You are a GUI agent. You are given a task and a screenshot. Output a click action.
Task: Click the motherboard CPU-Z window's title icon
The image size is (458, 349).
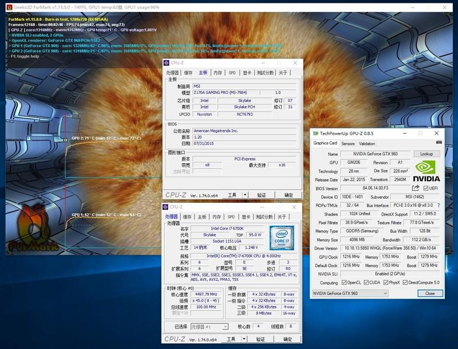(x=166, y=63)
